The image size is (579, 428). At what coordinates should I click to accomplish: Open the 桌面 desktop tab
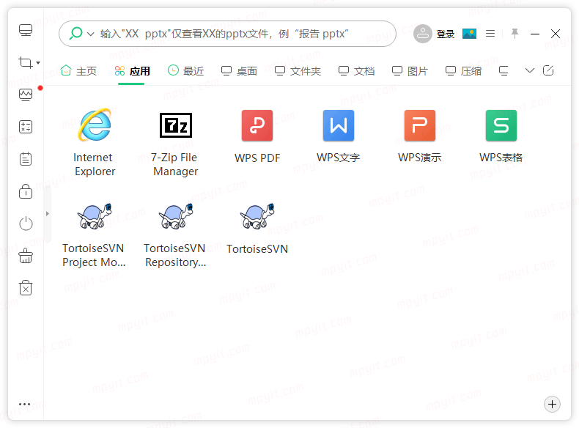click(x=239, y=70)
